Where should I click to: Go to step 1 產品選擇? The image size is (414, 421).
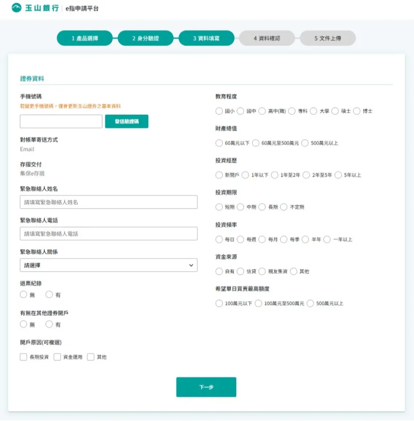coord(85,38)
